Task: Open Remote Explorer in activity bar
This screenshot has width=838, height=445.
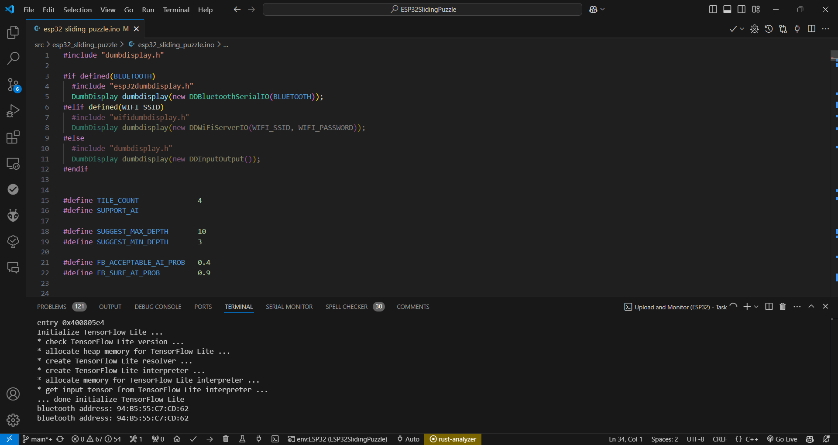Action: click(x=13, y=163)
